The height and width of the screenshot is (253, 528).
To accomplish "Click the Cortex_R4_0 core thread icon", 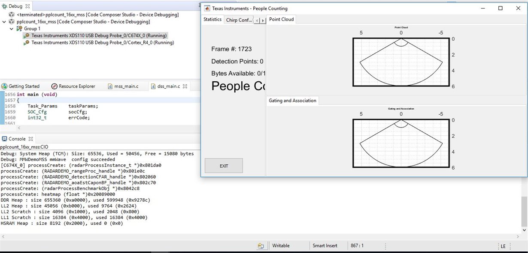I will click(x=27, y=43).
